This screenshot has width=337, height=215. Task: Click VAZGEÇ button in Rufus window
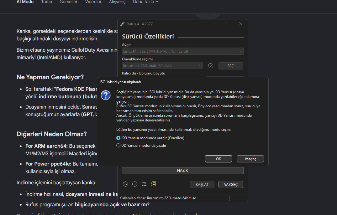point(231,185)
